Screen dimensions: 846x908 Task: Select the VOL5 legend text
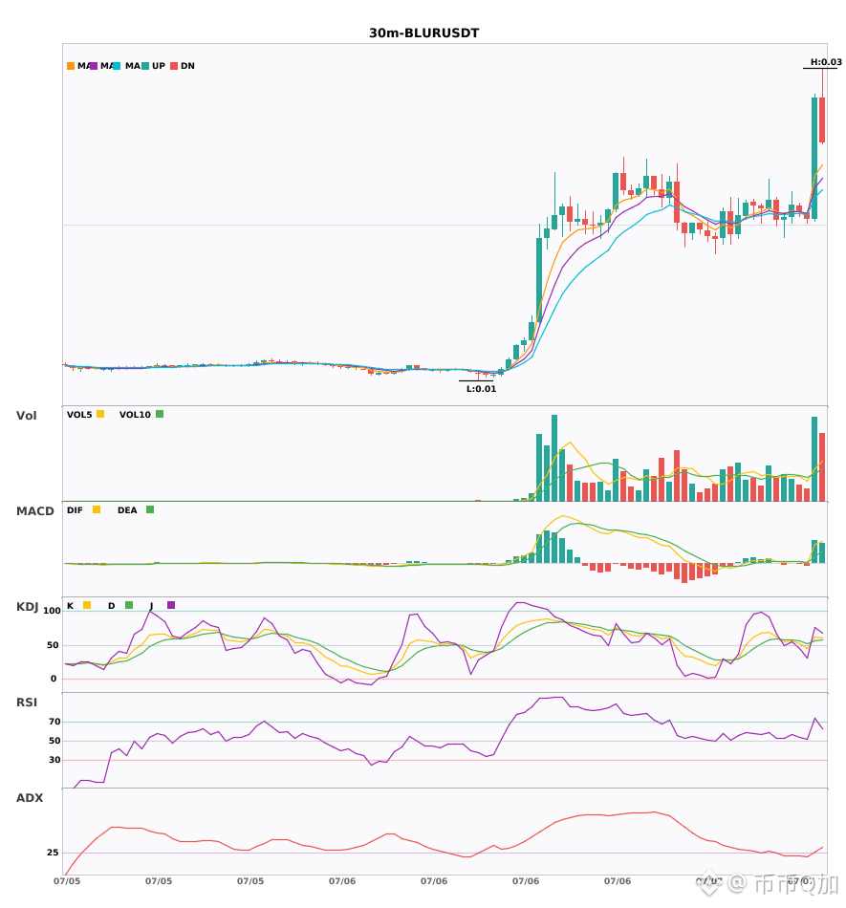click(79, 415)
